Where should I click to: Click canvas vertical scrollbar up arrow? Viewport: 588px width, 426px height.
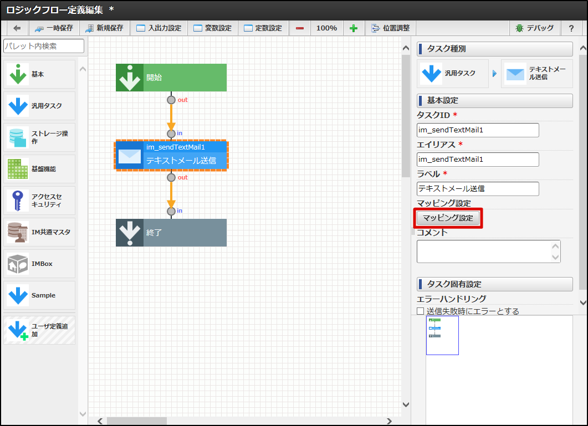coord(406,48)
